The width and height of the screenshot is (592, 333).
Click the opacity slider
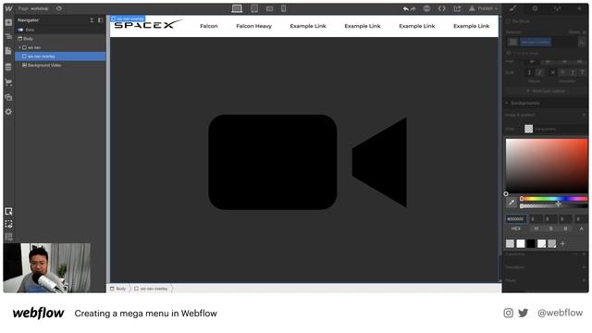[553, 205]
